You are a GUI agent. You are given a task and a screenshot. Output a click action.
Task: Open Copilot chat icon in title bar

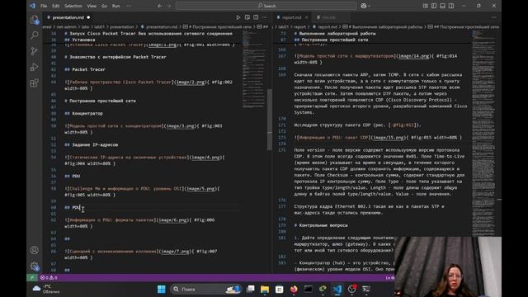363,6
